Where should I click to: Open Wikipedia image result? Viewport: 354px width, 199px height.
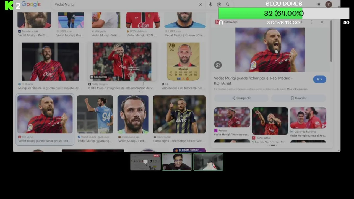(106, 20)
